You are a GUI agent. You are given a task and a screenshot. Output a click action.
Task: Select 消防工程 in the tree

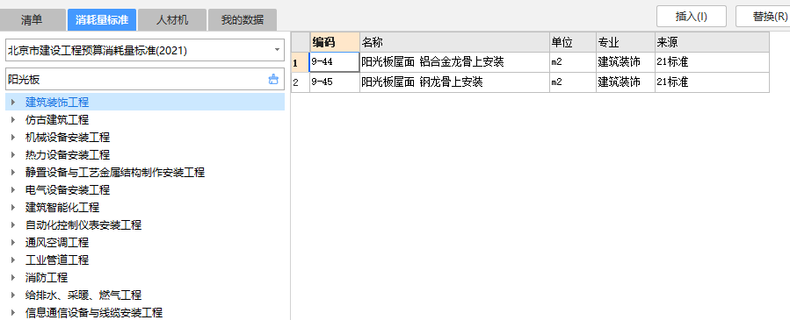(47, 278)
